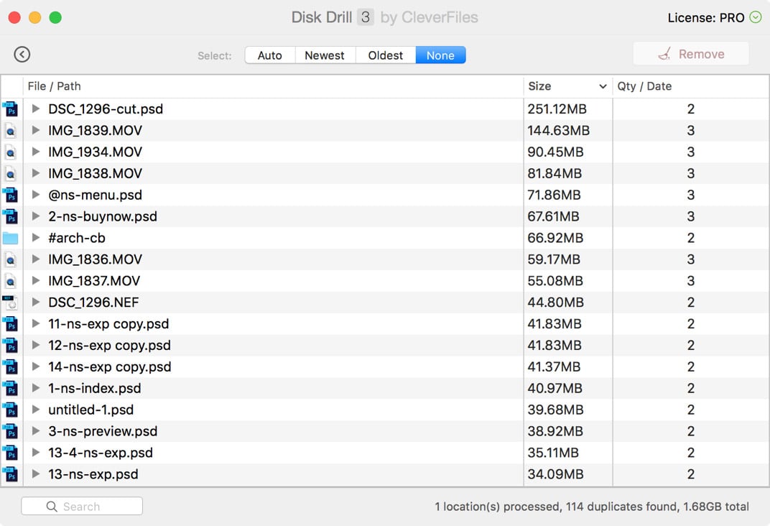The height and width of the screenshot is (526, 770).
Task: Click the Photoshop icon for 14-ns-exp copy.psd
Action: point(11,367)
